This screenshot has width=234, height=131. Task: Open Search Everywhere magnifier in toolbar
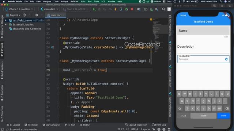[x=163, y=9]
